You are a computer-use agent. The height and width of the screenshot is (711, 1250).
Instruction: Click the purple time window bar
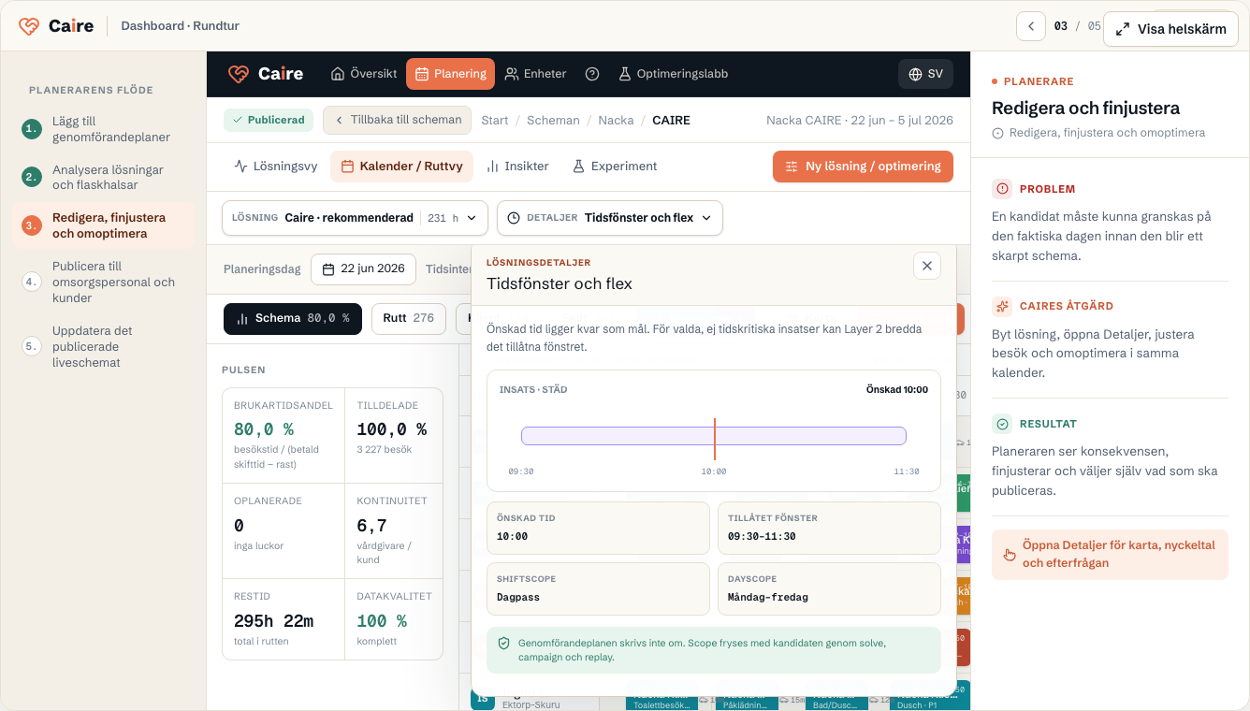click(714, 436)
